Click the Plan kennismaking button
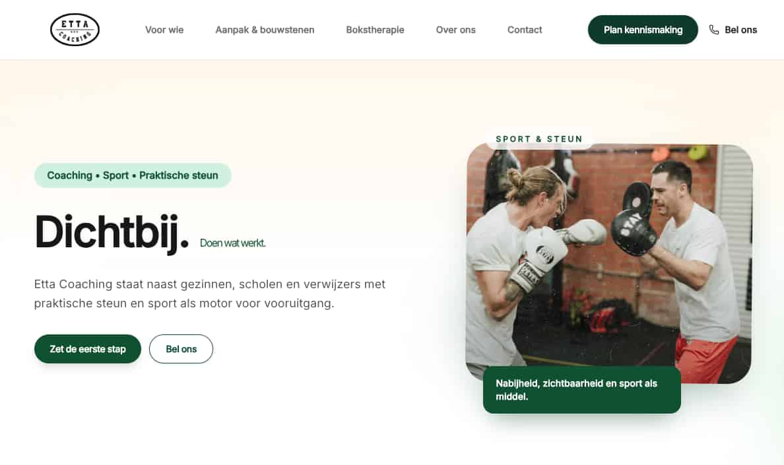The width and height of the screenshot is (784, 465). click(x=643, y=30)
